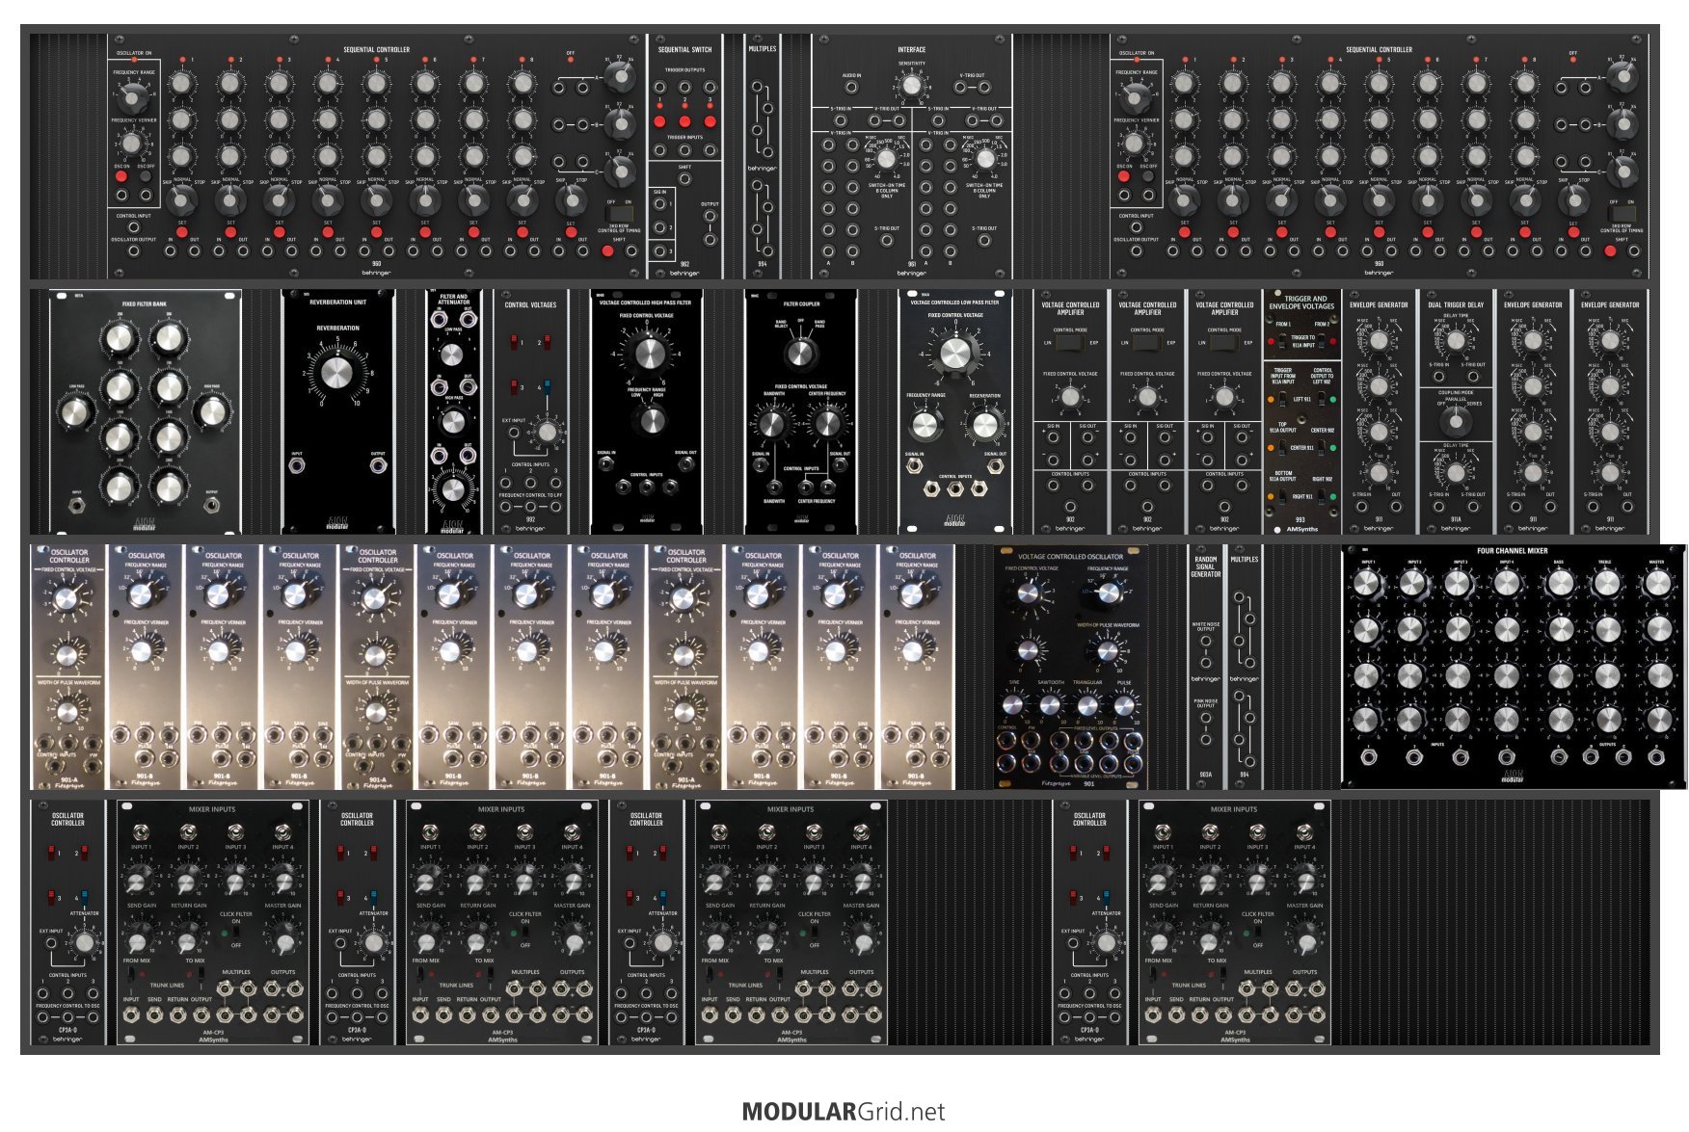Viewport: 1689px width, 1132px height.
Task: Toggle LIN/EXP Control Mode on leftmost Voltage Controlled Amplifier
Action: 1070,342
